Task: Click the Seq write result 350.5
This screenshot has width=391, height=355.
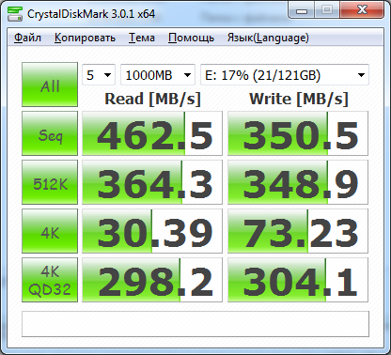Action: [x=298, y=133]
